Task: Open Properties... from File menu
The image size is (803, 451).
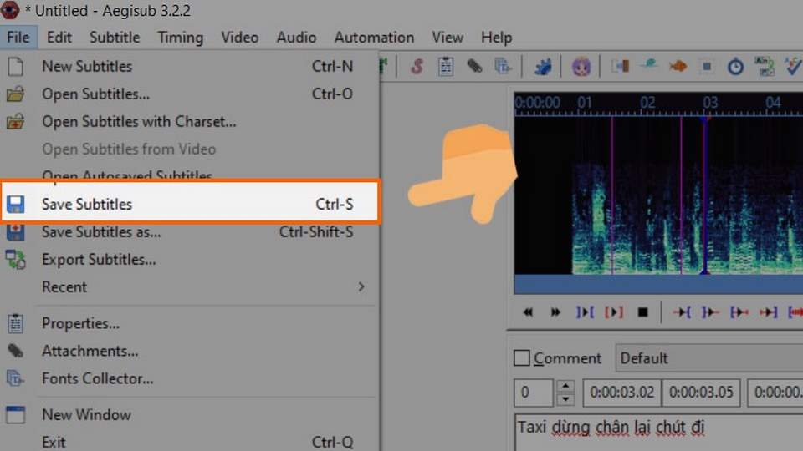Action: 190,323
